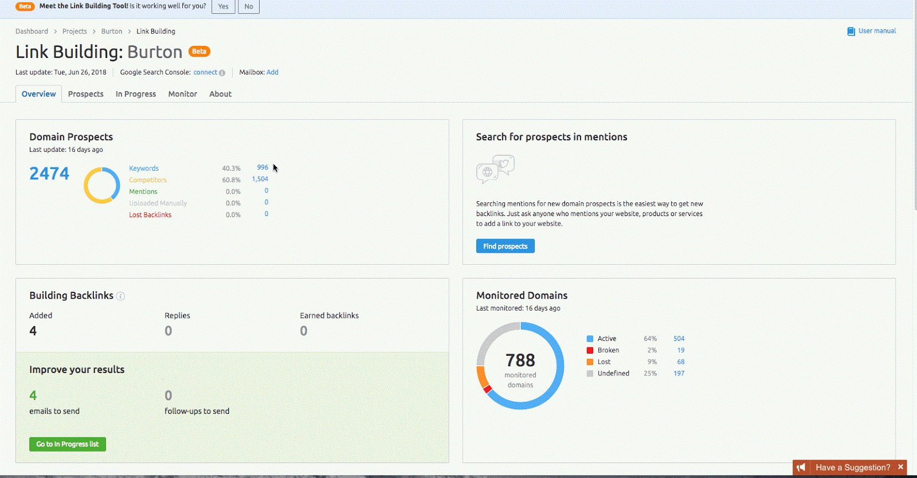Close the Have a Suggestion popup
Image resolution: width=917 pixels, height=478 pixels.
900,467
